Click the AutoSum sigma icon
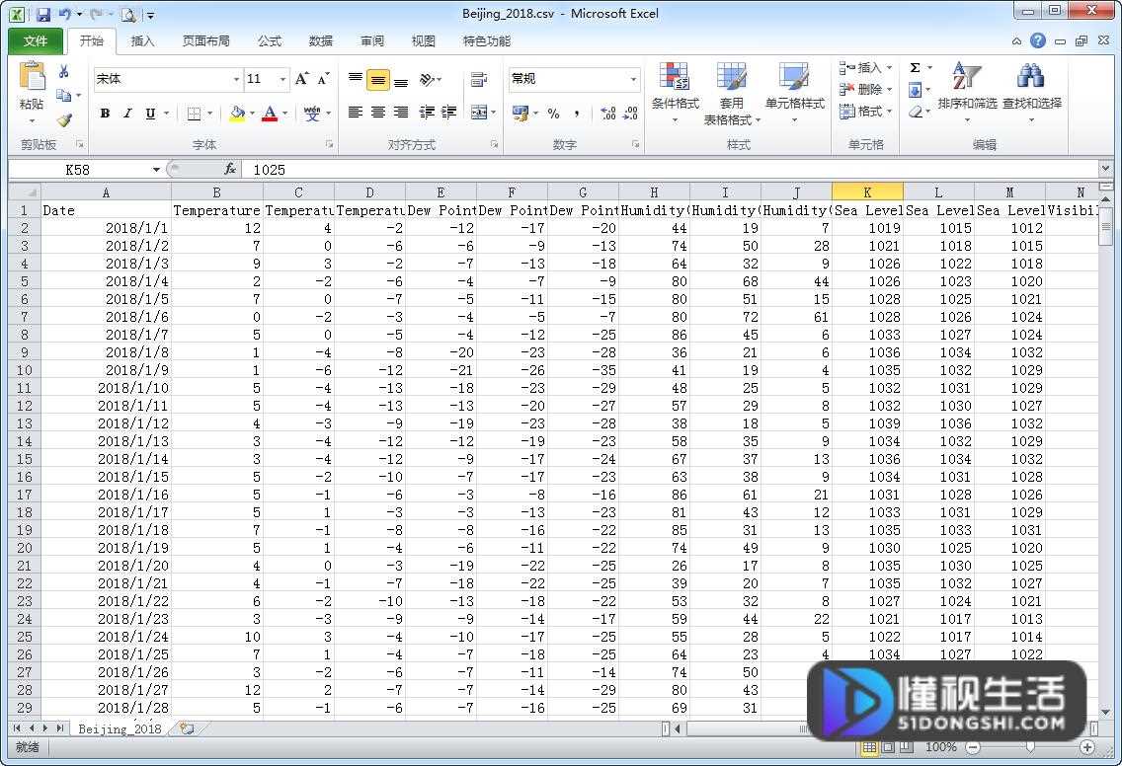The height and width of the screenshot is (766, 1122). [x=916, y=68]
